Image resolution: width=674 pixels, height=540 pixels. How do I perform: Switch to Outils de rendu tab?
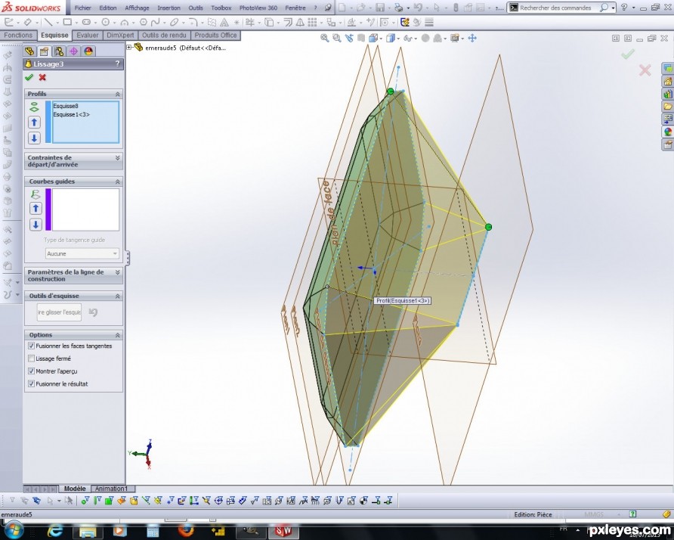pos(164,36)
